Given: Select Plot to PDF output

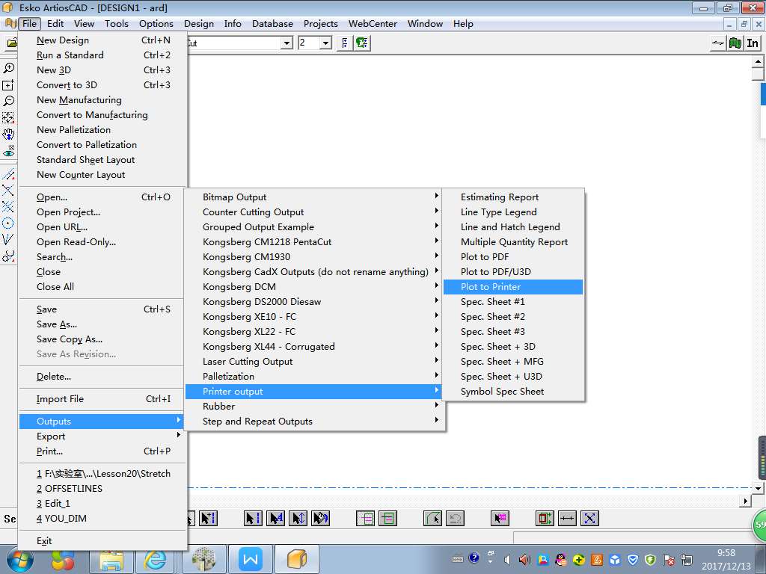Looking at the screenshot, I should 484,257.
